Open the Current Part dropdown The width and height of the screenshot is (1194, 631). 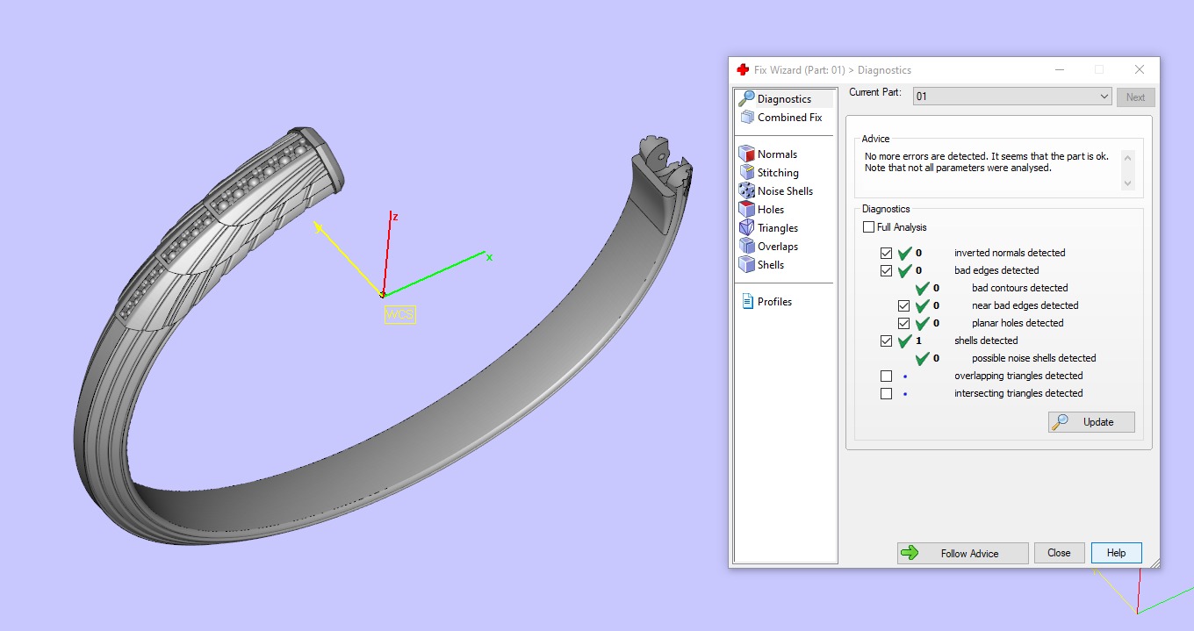[x=1012, y=97]
